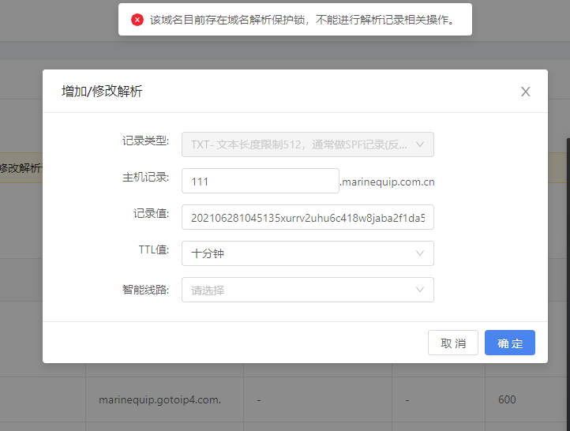Click marinequip.gotoip4.com. cell in background table
The width and height of the screenshot is (570, 431).
[x=160, y=399]
